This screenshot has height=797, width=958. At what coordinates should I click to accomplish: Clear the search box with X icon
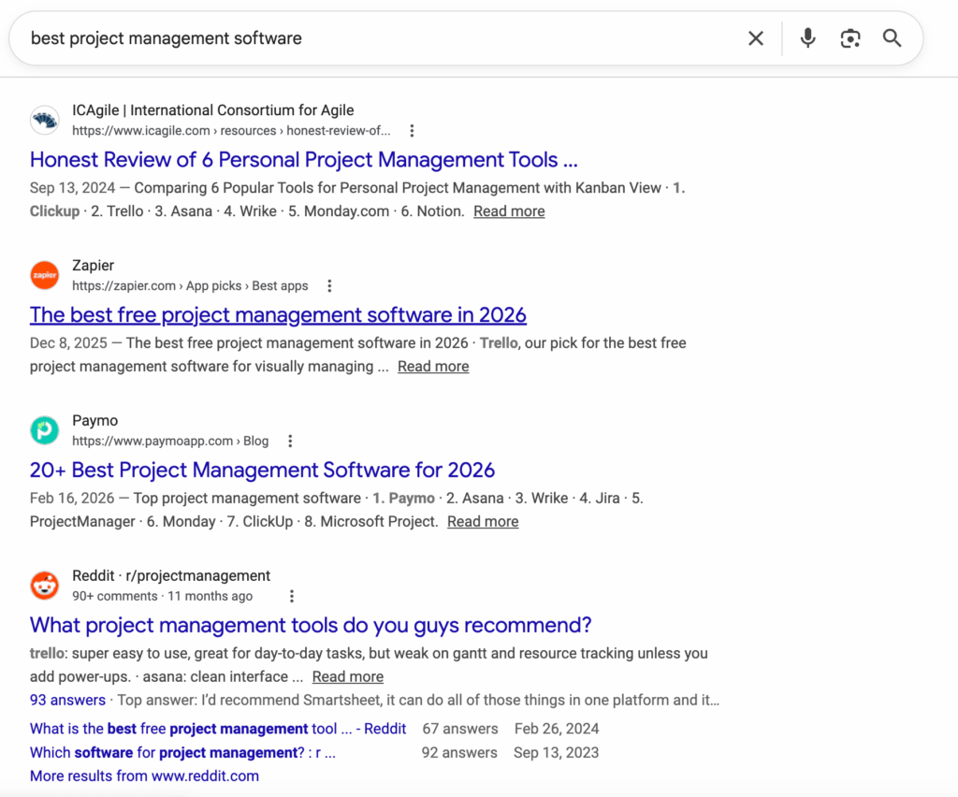[756, 38]
